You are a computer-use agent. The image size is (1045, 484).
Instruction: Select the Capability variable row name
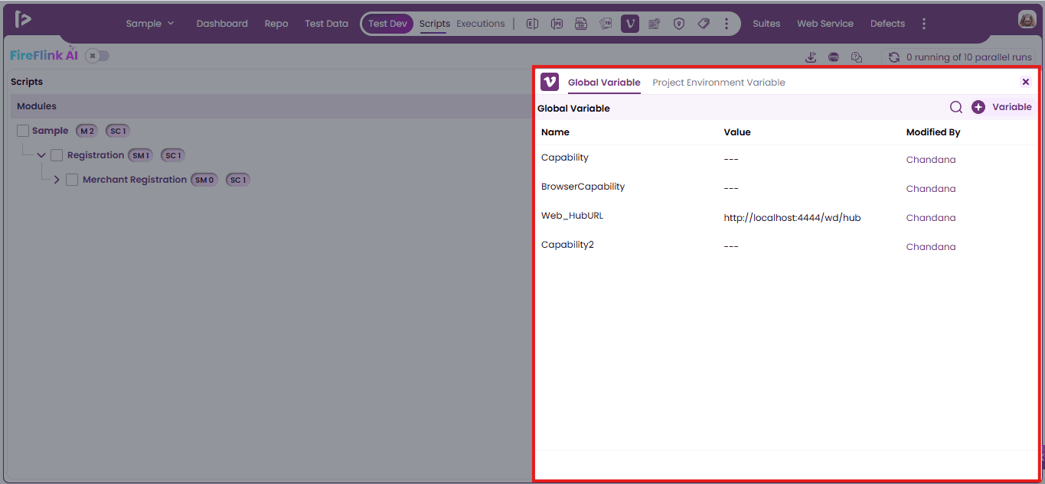[x=565, y=158]
